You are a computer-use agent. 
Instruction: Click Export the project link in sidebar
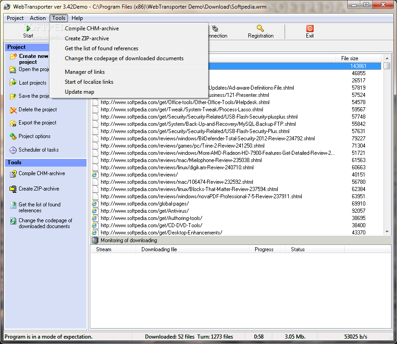38,123
